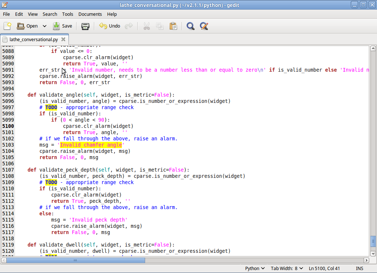Click the TODO keyword on line 5109
377x273 pixels.
51,182
